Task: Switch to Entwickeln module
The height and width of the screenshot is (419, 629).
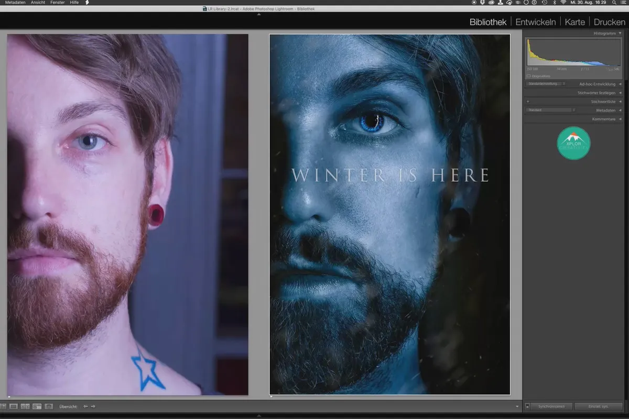Action: [x=535, y=22]
